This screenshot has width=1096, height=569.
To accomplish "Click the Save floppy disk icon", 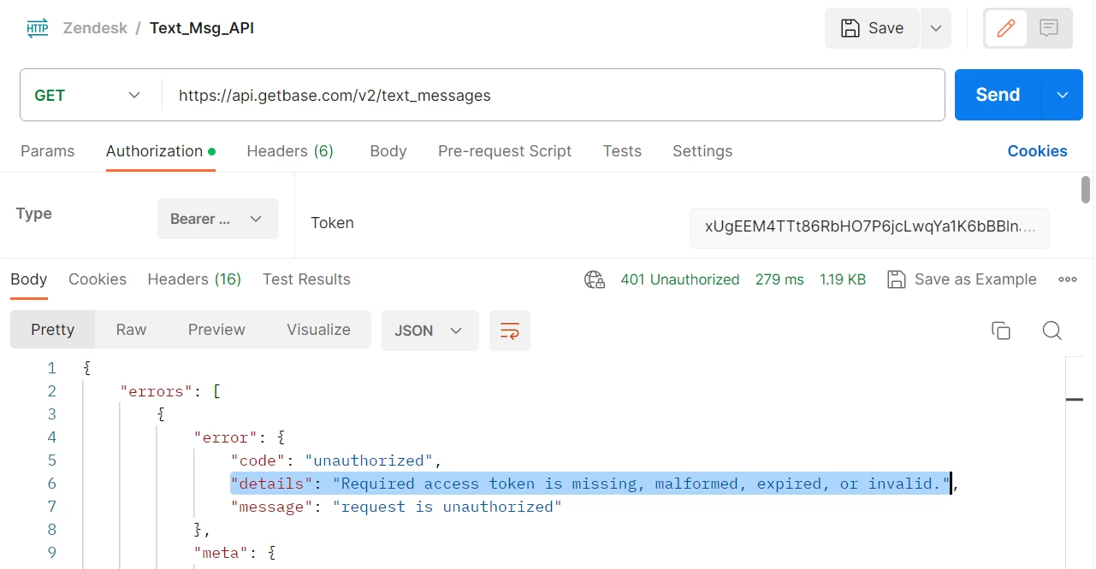I will 850,28.
